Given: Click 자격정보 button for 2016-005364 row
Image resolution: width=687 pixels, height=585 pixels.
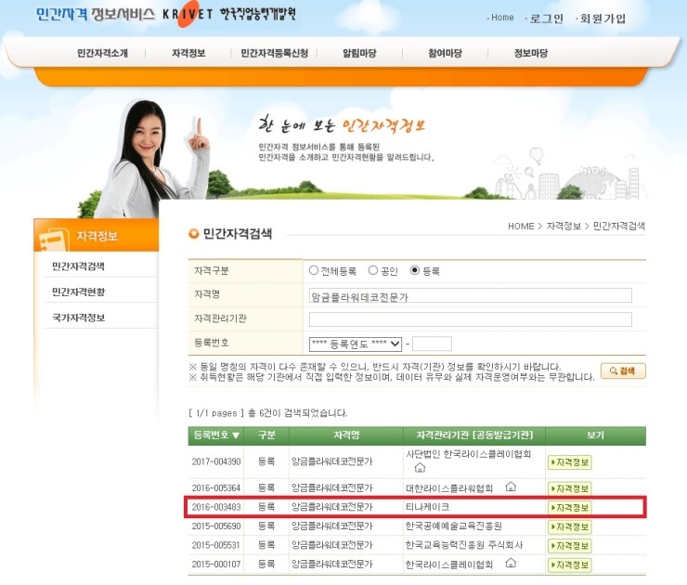Looking at the screenshot, I should click(x=570, y=488).
